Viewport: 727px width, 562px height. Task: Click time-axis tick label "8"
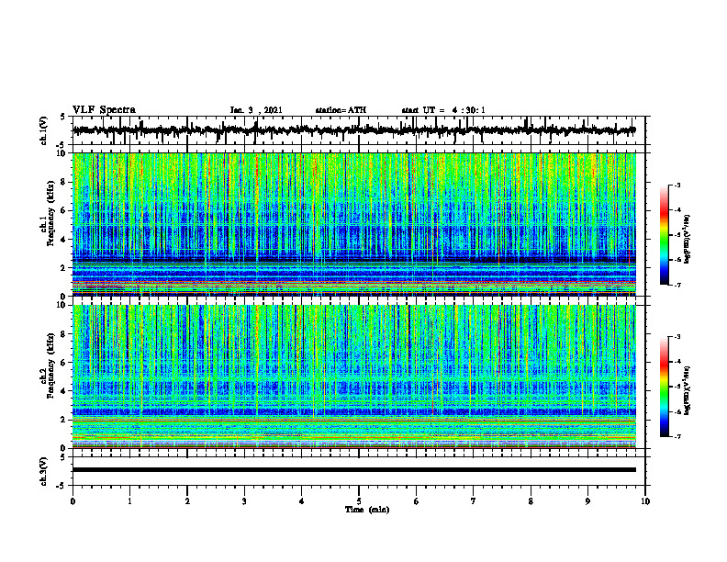point(531,501)
